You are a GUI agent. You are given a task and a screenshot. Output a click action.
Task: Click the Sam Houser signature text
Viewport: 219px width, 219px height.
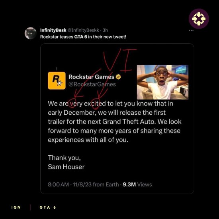coord(66,167)
